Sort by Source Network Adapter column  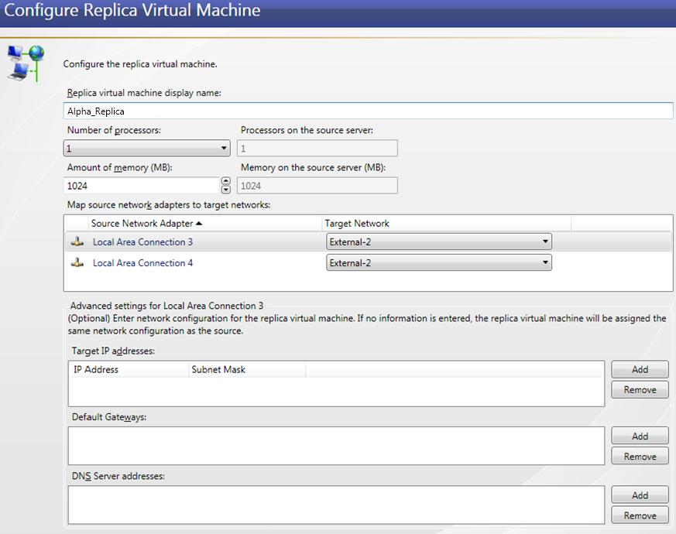click(x=142, y=224)
